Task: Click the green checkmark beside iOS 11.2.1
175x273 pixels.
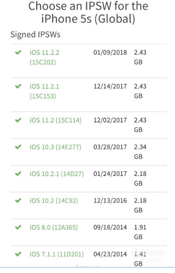Action: tap(18, 86)
